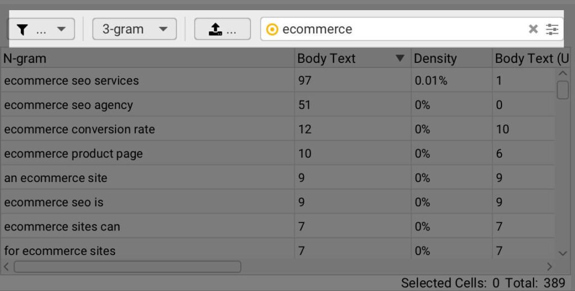Click the vertical scrollbar thumb
The width and height of the screenshot is (575, 291).
click(x=563, y=90)
